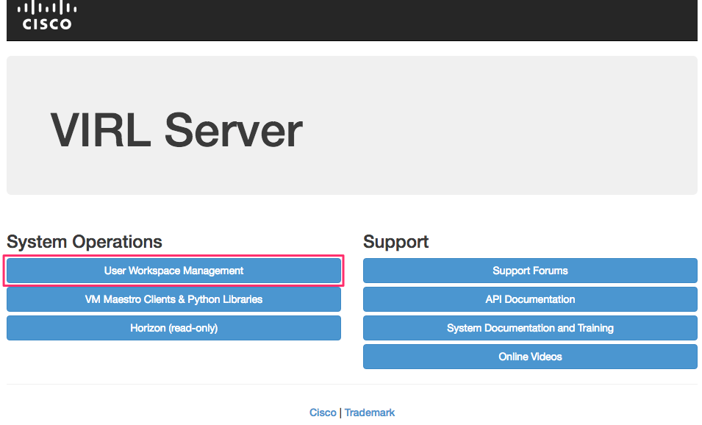Open System Documentation and Training
702x425 pixels.
[530, 328]
